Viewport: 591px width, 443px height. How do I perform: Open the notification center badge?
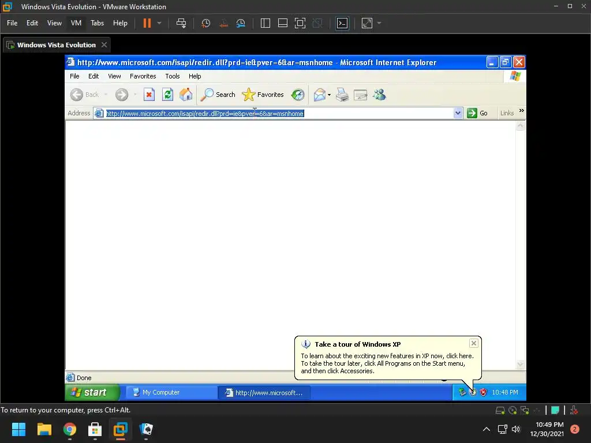click(575, 429)
